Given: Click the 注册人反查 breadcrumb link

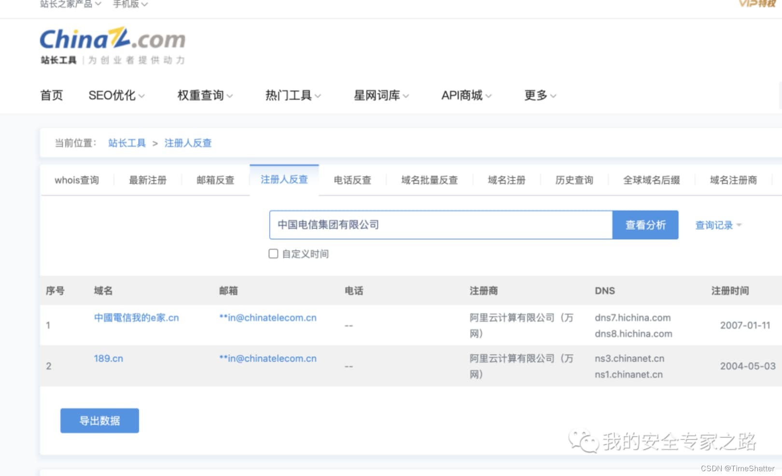Looking at the screenshot, I should click(x=188, y=143).
